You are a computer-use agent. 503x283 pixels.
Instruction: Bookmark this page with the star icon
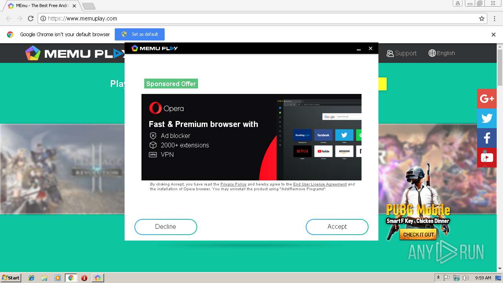(482, 18)
